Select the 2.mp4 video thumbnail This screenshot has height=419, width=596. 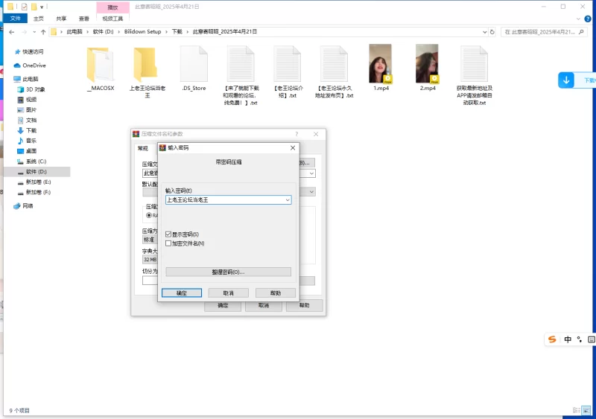point(427,64)
